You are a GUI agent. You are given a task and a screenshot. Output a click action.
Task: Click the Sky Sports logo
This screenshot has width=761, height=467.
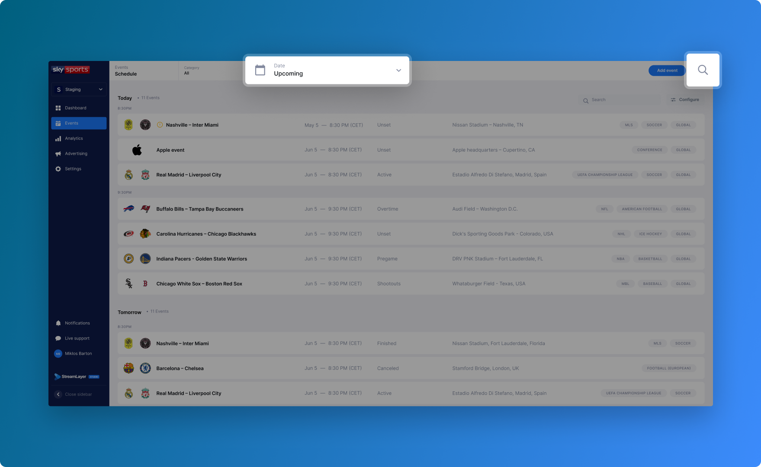pos(70,70)
